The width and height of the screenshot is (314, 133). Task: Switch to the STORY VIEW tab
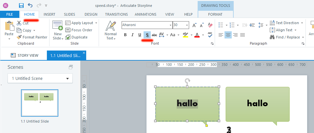tap(25, 55)
